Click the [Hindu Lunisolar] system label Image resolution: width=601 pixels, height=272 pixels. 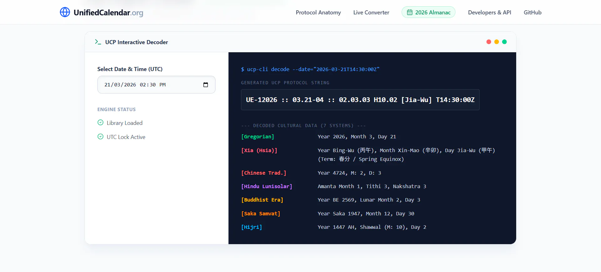pyautogui.click(x=267, y=186)
